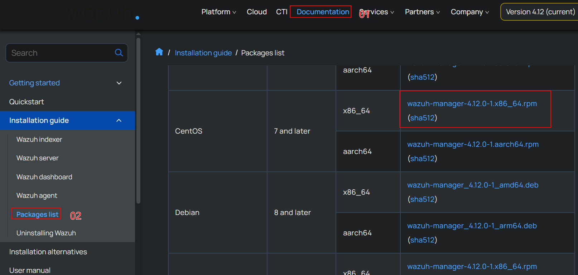Download wazuh-manager-4.12.0-1.aarch64.rpm for CentOS
578x275 pixels.
coord(473,144)
